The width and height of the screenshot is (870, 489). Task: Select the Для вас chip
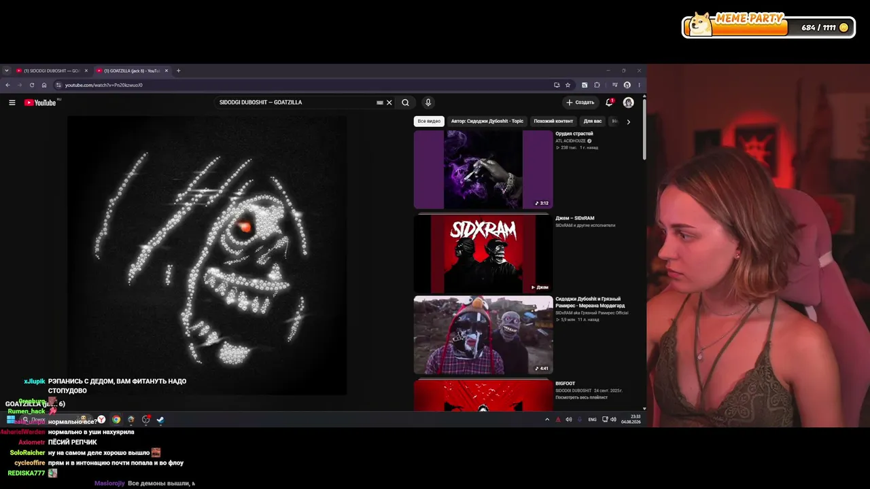pyautogui.click(x=593, y=121)
